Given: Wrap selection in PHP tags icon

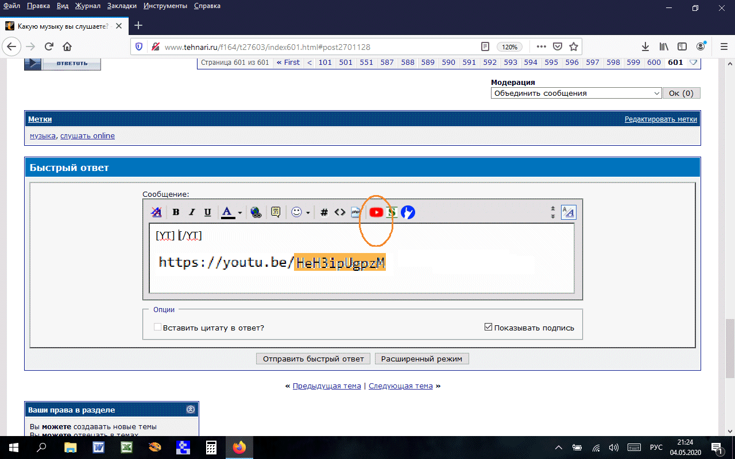Looking at the screenshot, I should click(x=355, y=212).
